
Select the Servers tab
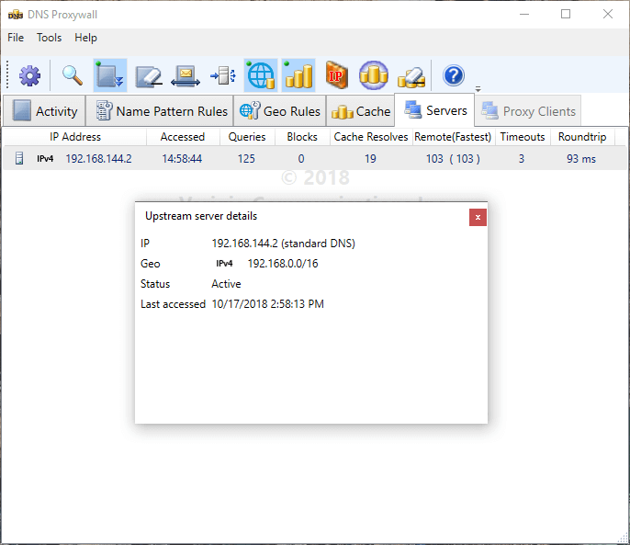(435, 109)
